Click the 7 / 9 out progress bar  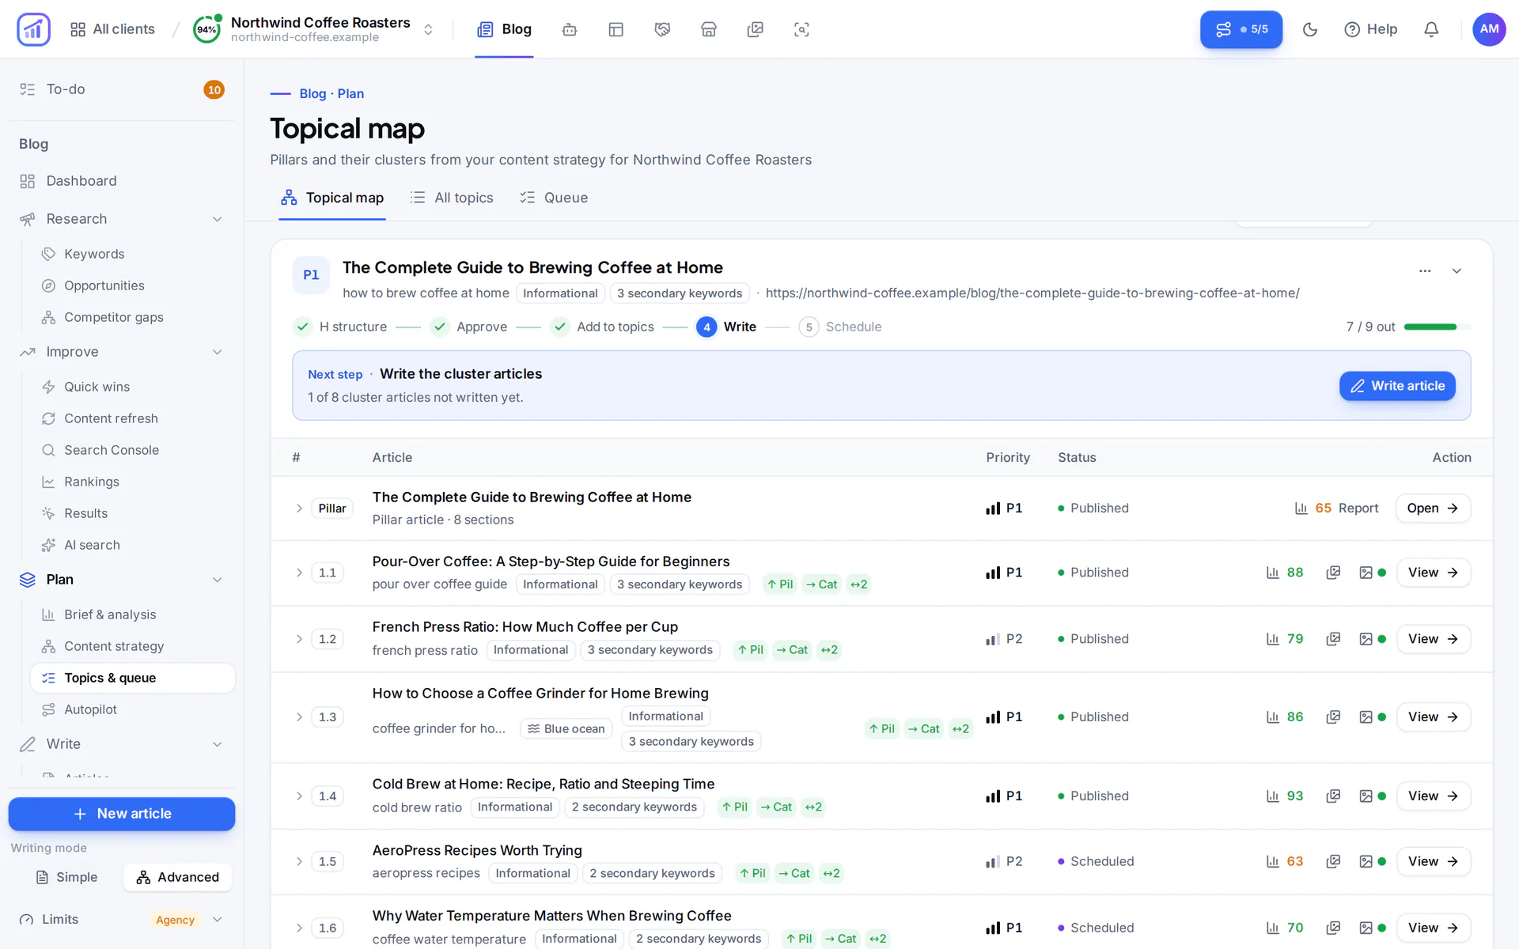[1438, 327]
